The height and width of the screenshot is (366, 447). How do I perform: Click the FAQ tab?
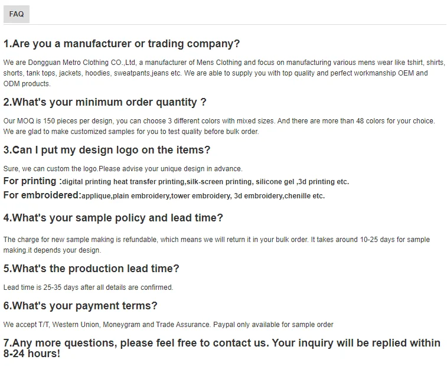(x=17, y=14)
